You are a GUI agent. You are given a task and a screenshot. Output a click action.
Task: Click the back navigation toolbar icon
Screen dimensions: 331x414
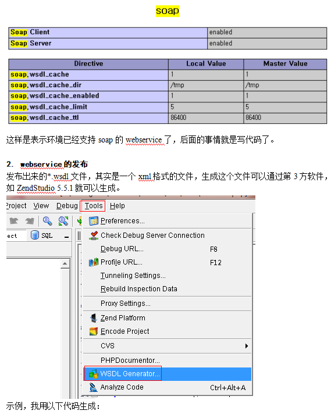tap(14, 221)
